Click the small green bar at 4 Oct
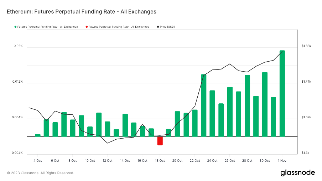The image size is (322, 181). (x=38, y=135)
